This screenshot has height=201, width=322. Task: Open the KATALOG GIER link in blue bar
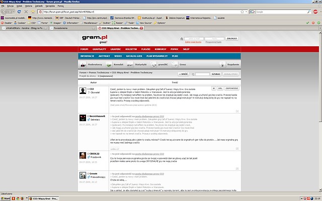coord(134,56)
